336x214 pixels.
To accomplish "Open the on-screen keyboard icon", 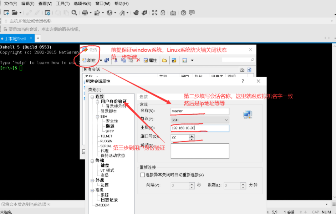I will click(x=173, y=13).
